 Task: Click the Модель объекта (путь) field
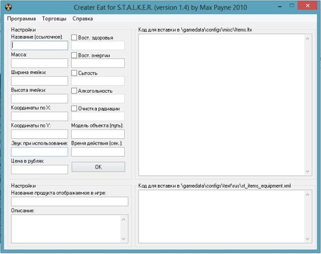(x=98, y=134)
